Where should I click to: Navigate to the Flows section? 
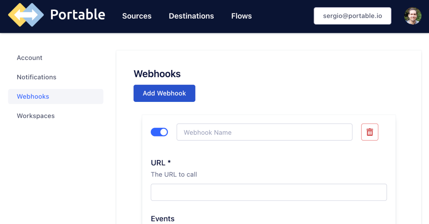click(x=241, y=16)
